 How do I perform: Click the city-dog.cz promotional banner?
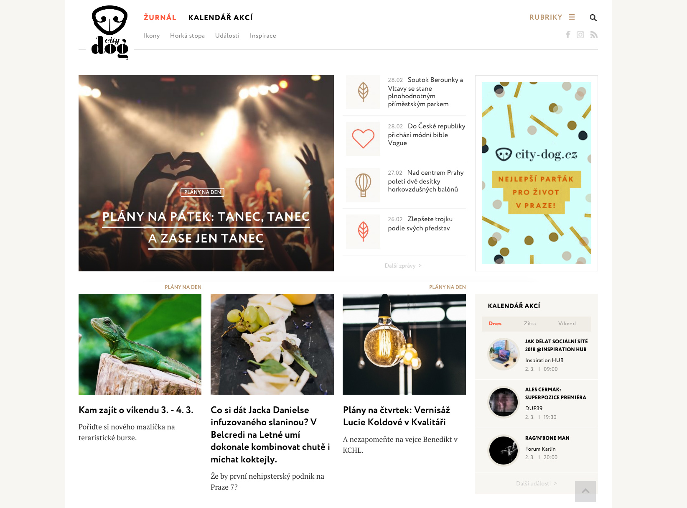click(x=537, y=173)
